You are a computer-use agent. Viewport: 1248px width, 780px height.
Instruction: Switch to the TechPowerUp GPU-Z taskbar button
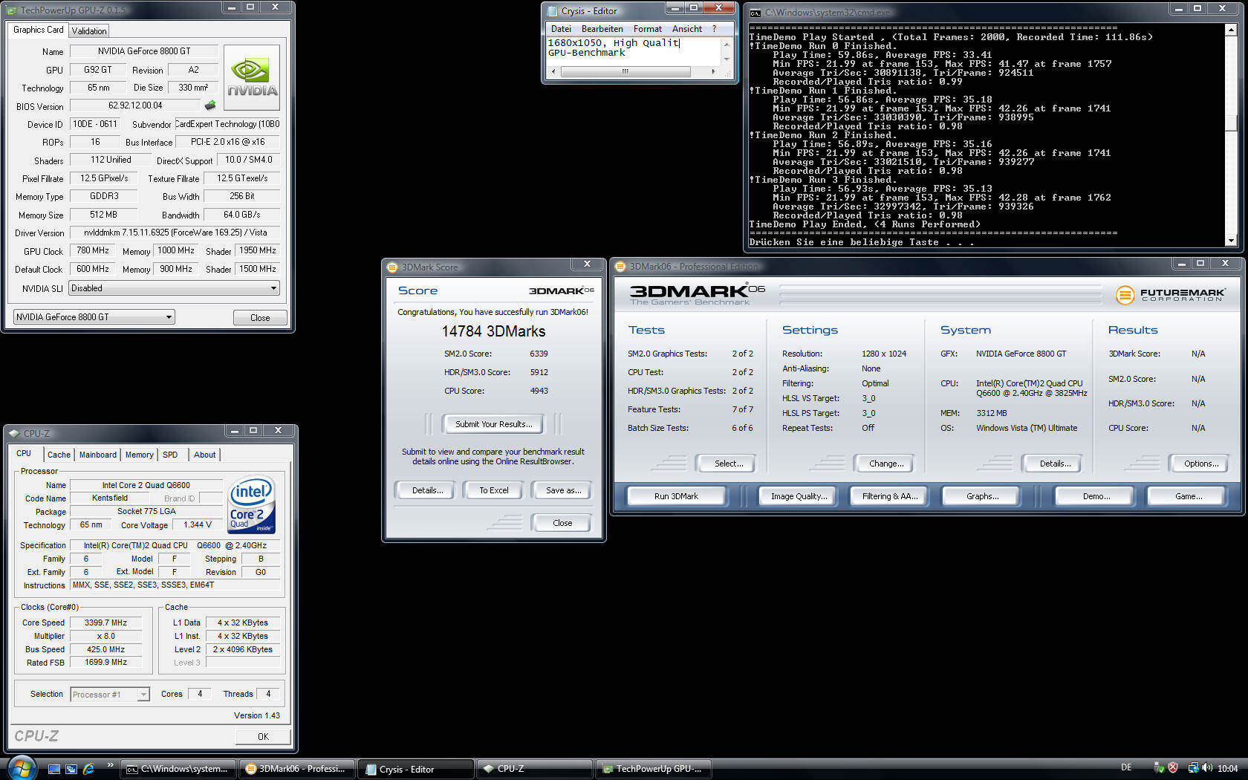[x=654, y=769]
